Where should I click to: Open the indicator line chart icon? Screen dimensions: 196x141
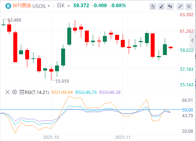[153, 6]
